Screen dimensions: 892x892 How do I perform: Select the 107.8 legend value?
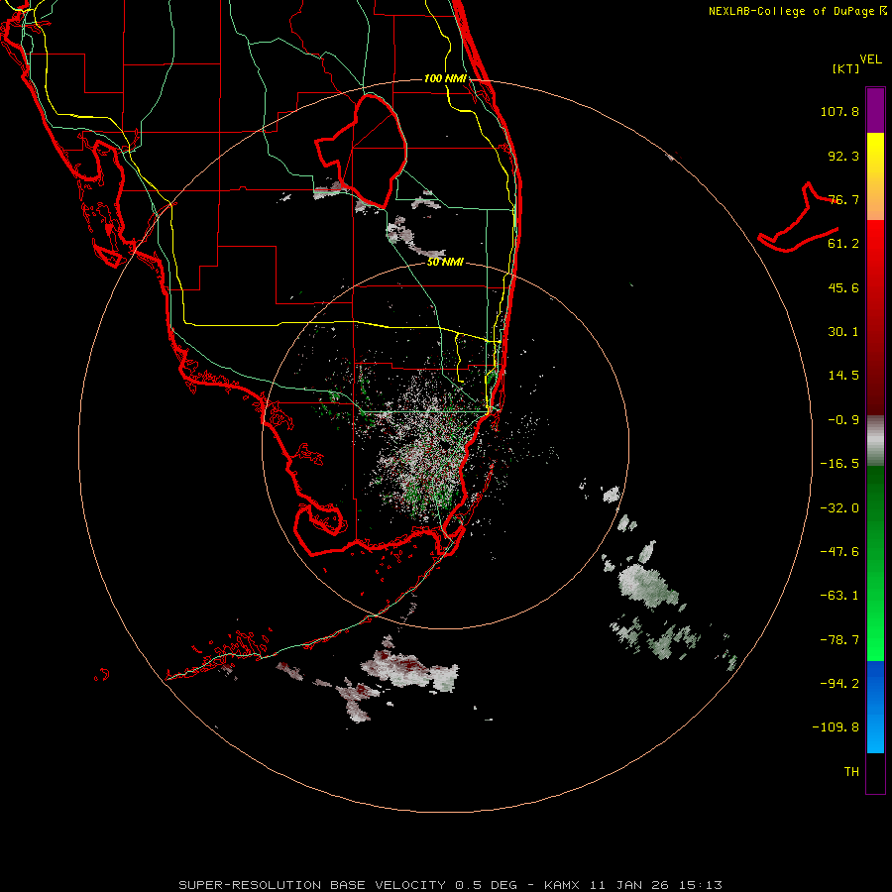point(839,111)
